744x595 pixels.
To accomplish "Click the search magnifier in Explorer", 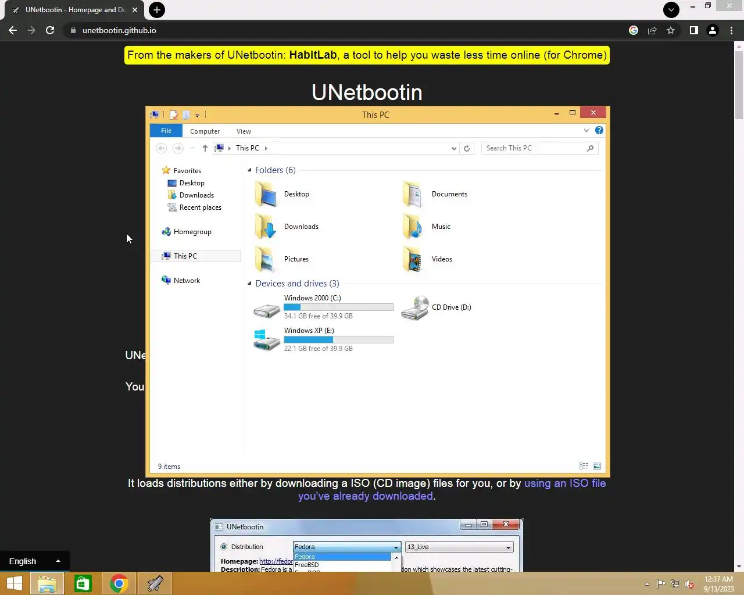I will click(590, 148).
